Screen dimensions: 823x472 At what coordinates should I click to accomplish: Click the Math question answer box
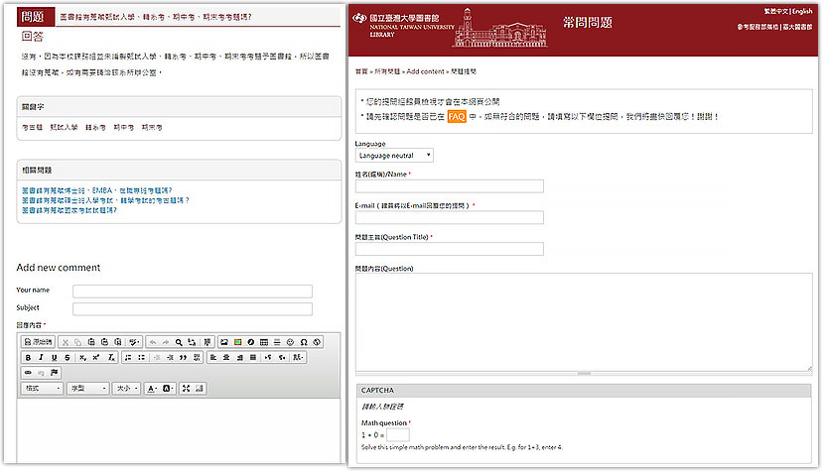pos(397,434)
